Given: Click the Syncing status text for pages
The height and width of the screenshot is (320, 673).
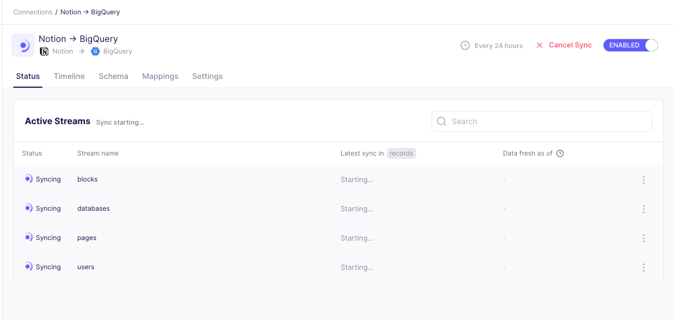Looking at the screenshot, I should click(48, 238).
